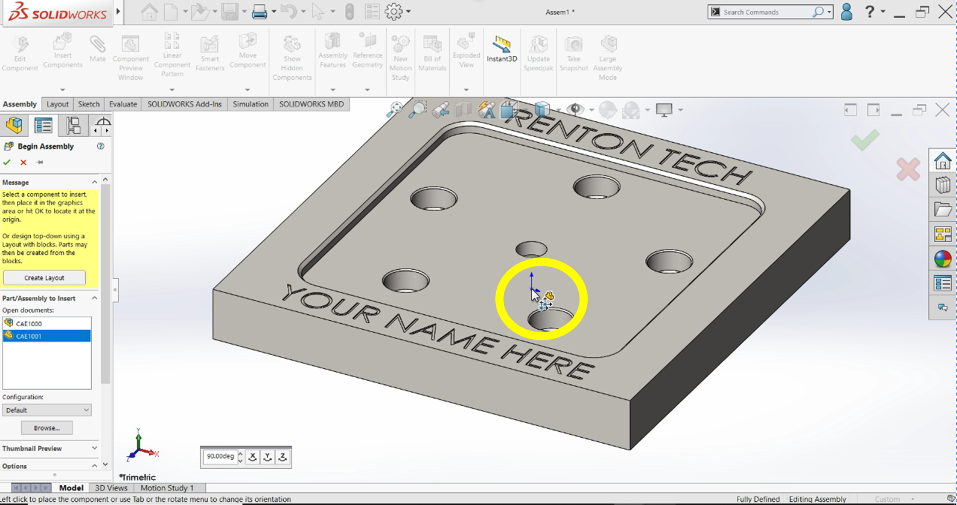This screenshot has height=505, width=957.
Task: Click Browse to find component file
Action: click(47, 428)
